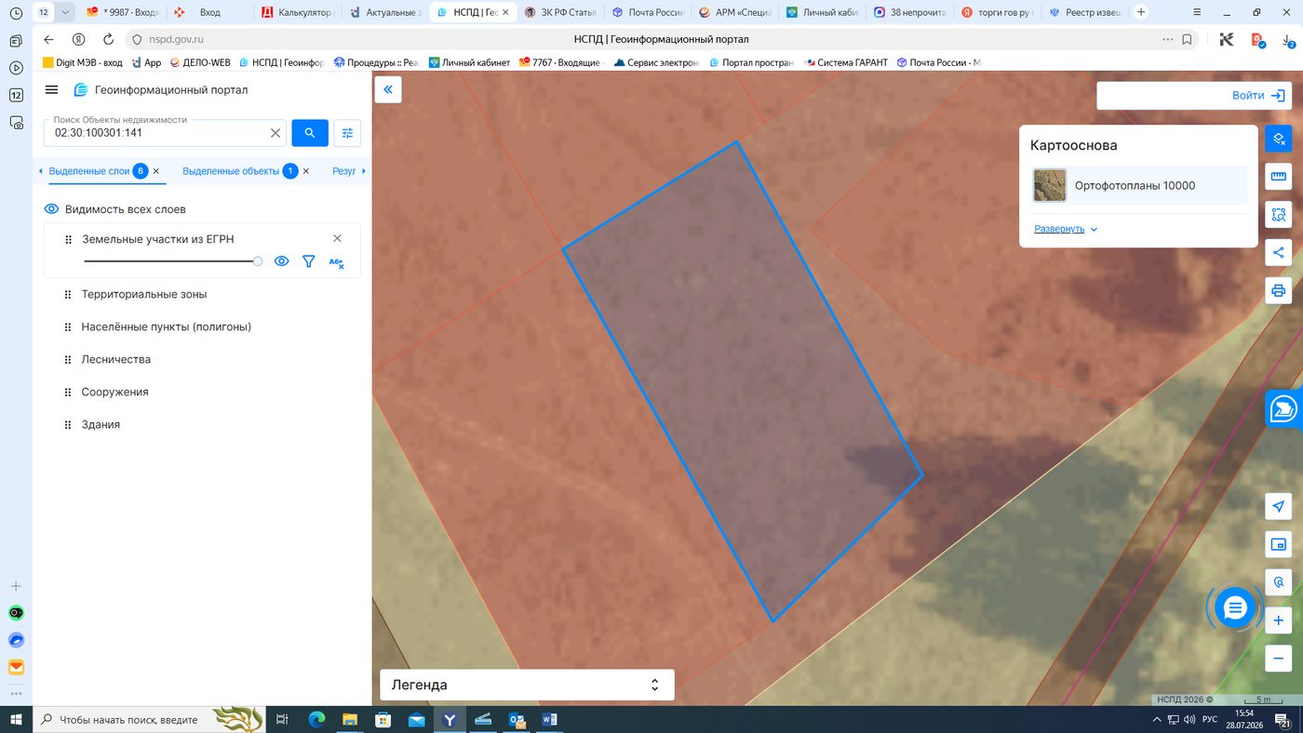Open the chat support bubble
The image size is (1303, 733).
[1235, 608]
